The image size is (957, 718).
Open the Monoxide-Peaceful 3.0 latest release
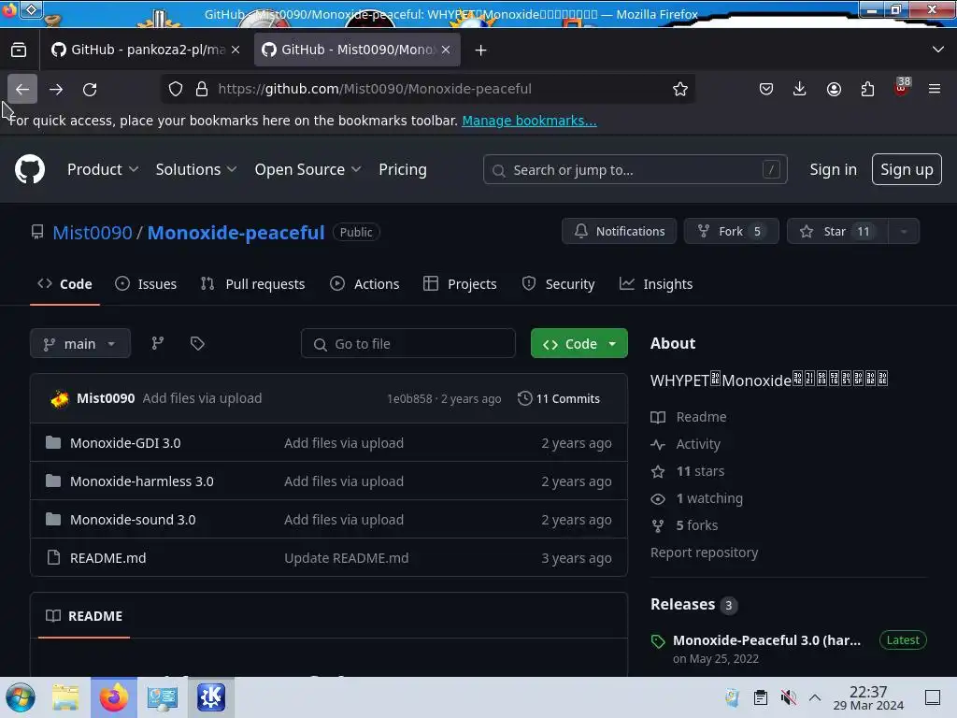click(766, 640)
